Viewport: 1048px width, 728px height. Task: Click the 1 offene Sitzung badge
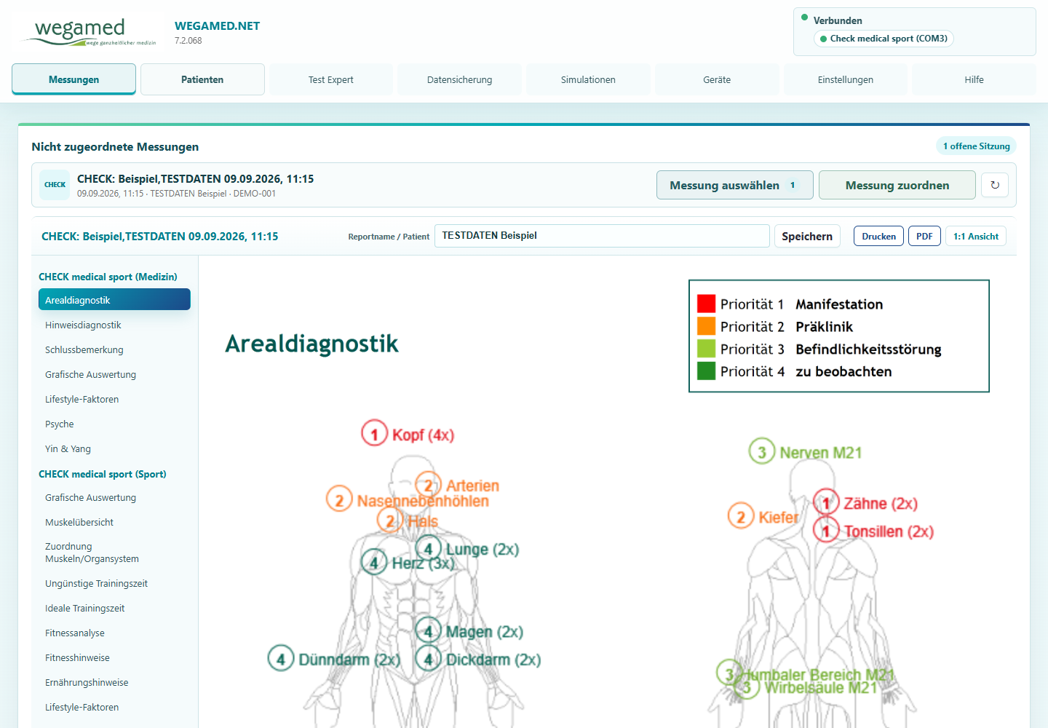pos(976,146)
